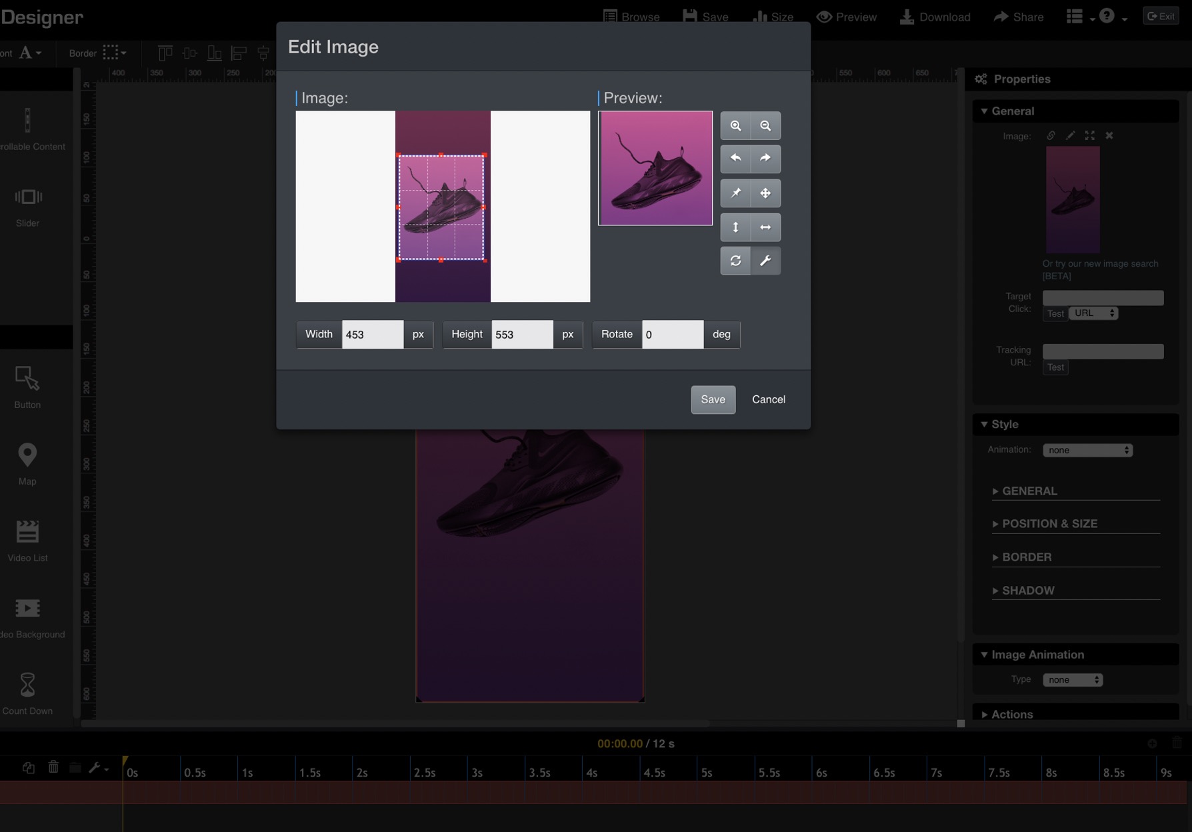Screen dimensions: 1192x832
Task: Flip image vertically with up-down arrow
Action: [x=735, y=227]
